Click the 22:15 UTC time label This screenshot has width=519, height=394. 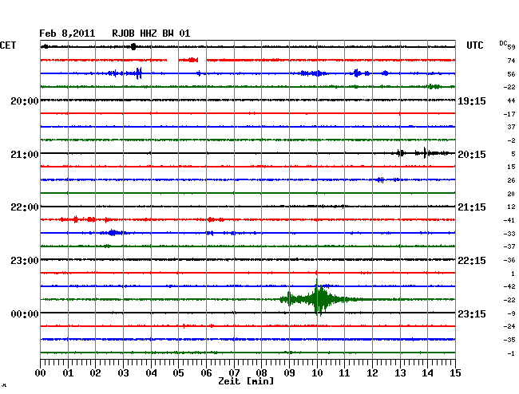pyautogui.click(x=472, y=261)
